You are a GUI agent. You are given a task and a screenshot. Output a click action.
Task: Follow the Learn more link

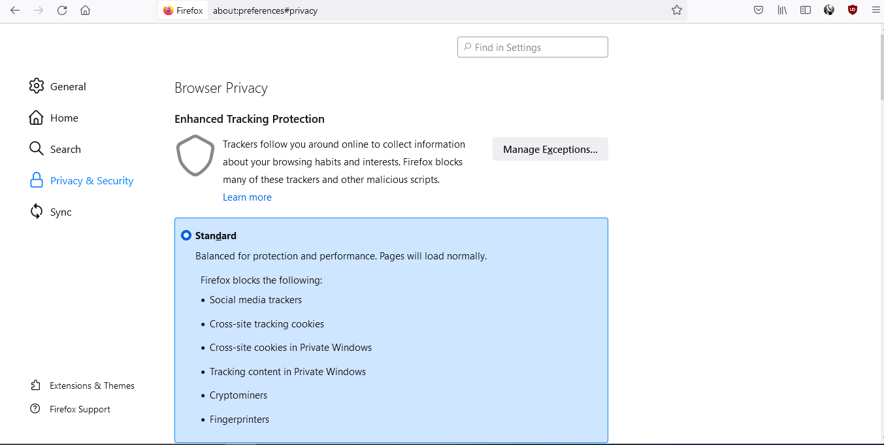(247, 197)
